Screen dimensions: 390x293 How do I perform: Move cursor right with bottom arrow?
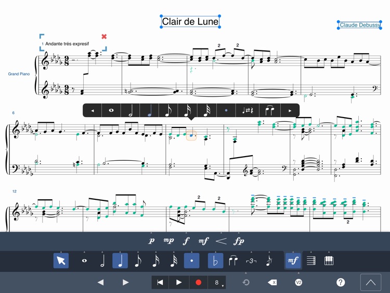(126, 283)
